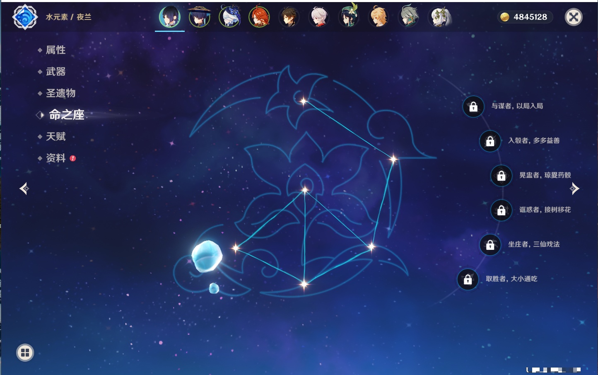Open constellation label 入彀者，多多益善
The width and height of the screenshot is (598, 375).
click(x=534, y=140)
